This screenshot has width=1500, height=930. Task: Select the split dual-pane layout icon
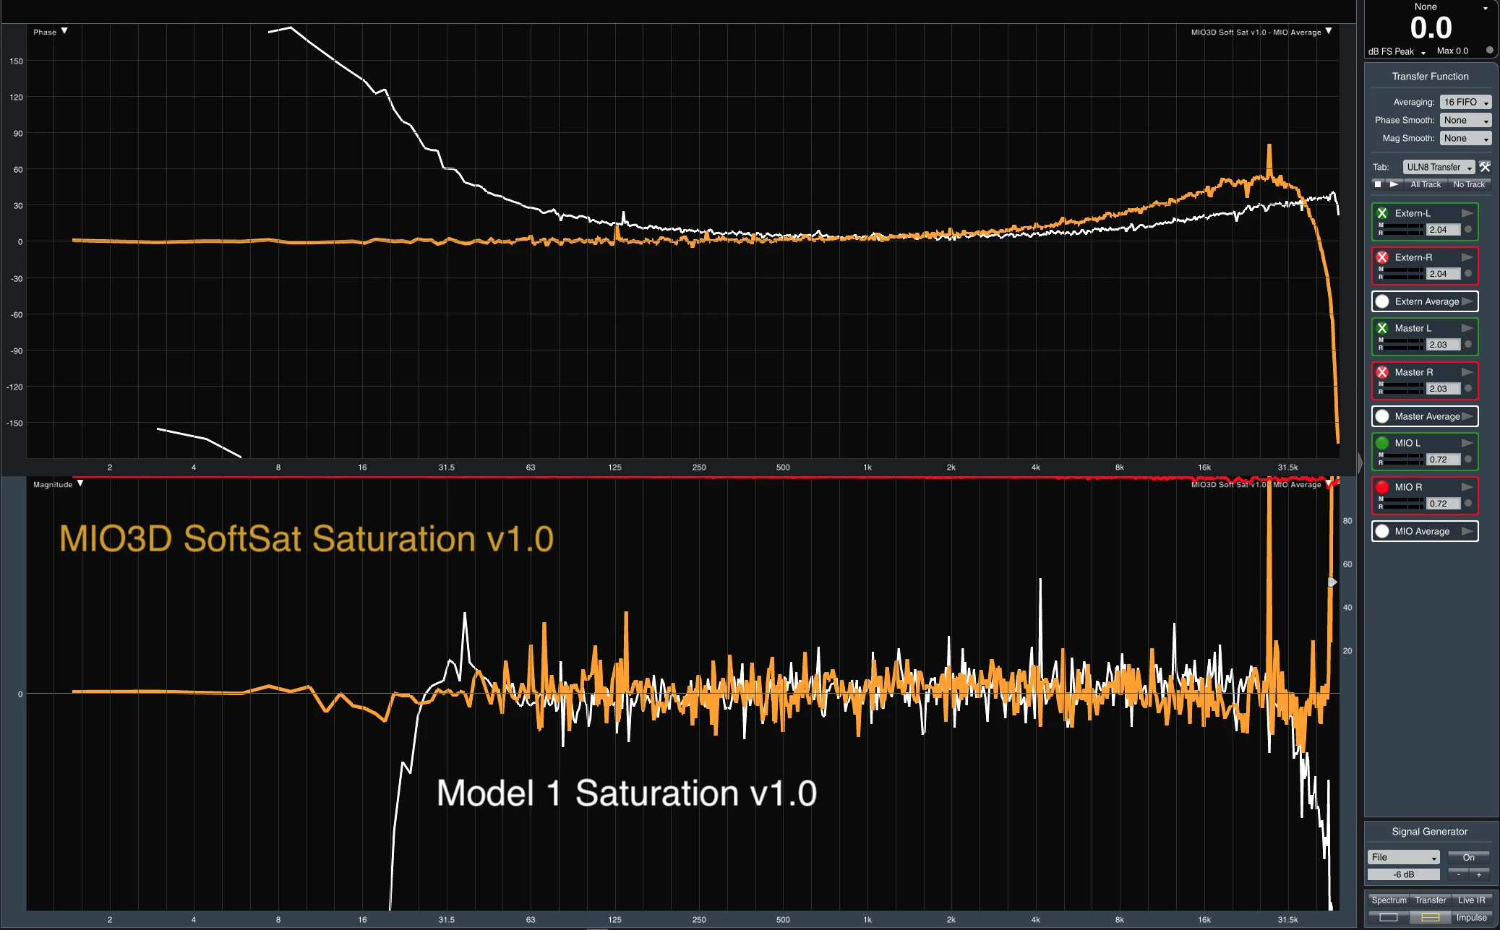(x=1430, y=918)
